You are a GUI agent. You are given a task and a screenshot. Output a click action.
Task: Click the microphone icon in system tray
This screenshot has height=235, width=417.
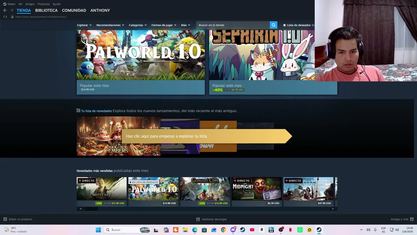(375, 230)
